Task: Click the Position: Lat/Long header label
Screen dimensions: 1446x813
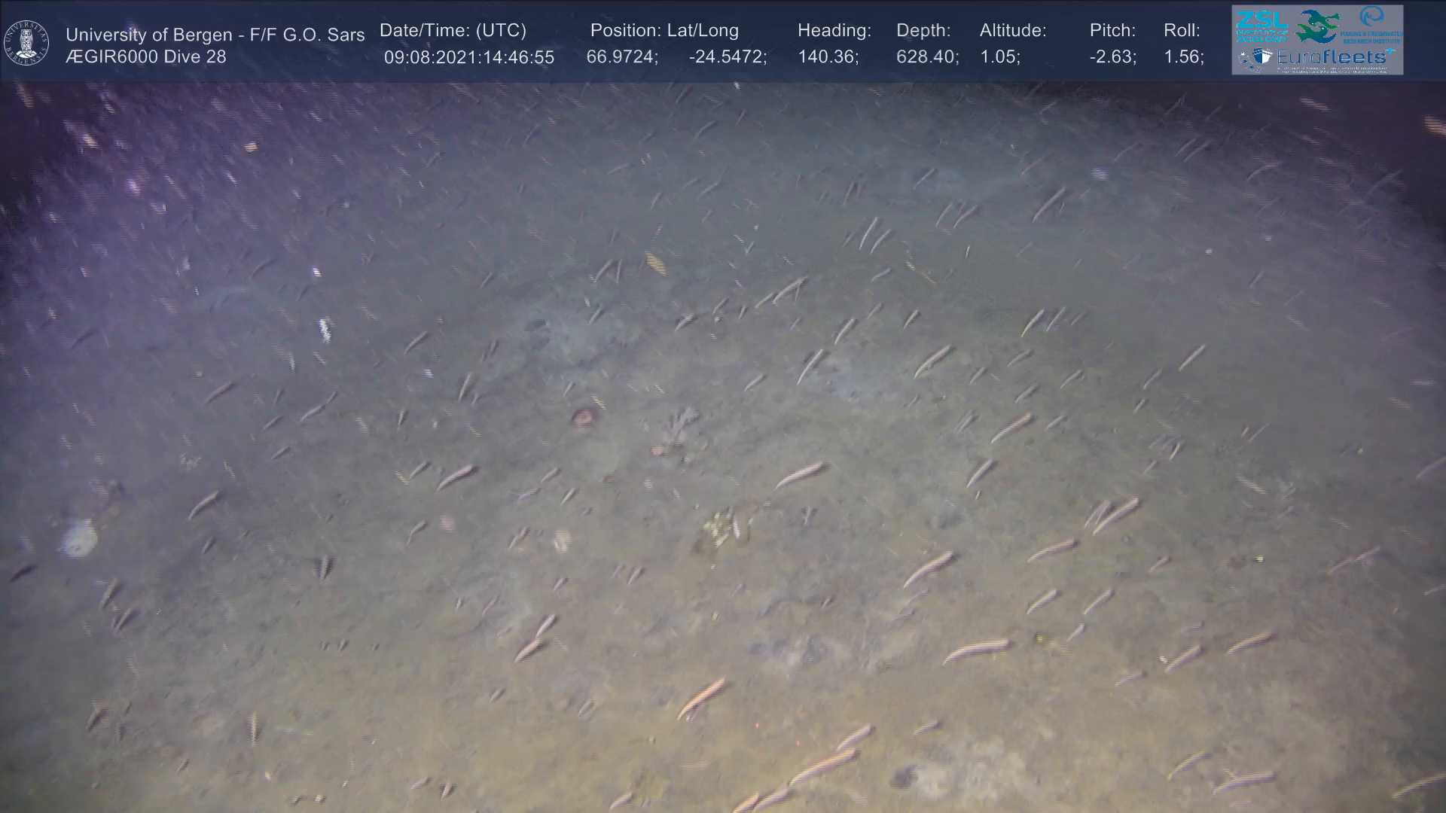Action: click(x=664, y=30)
